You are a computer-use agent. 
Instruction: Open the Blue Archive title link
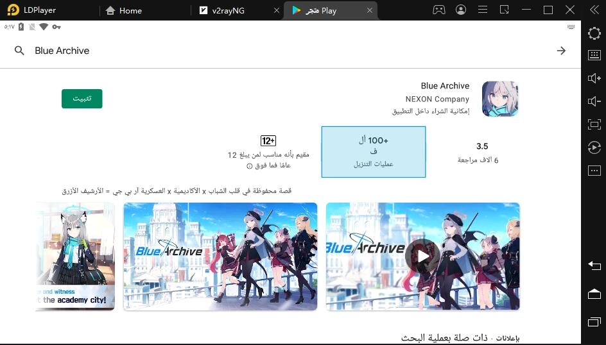coord(445,86)
